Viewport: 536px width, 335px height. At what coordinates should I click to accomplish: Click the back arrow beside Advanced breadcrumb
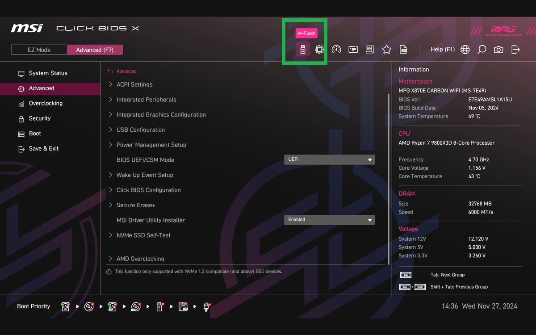110,71
